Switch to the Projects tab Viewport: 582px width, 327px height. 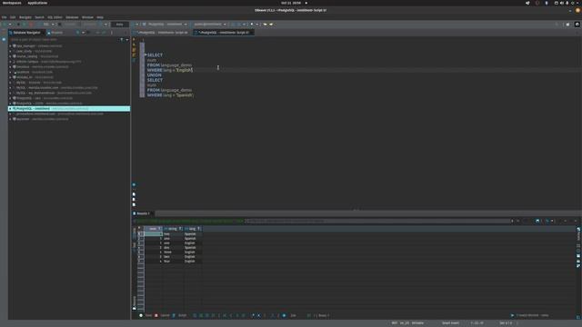(55, 33)
